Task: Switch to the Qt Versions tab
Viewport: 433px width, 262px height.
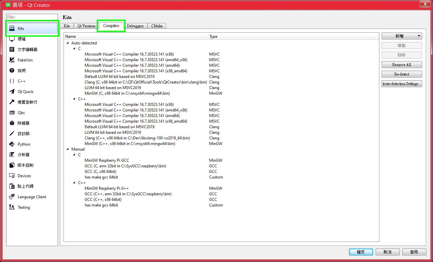Action: click(86, 26)
